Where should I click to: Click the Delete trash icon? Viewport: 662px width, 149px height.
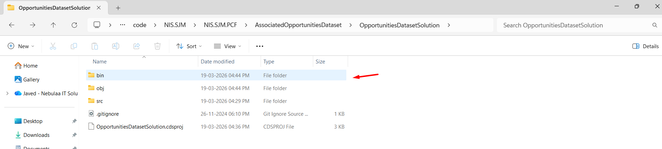pos(157,46)
